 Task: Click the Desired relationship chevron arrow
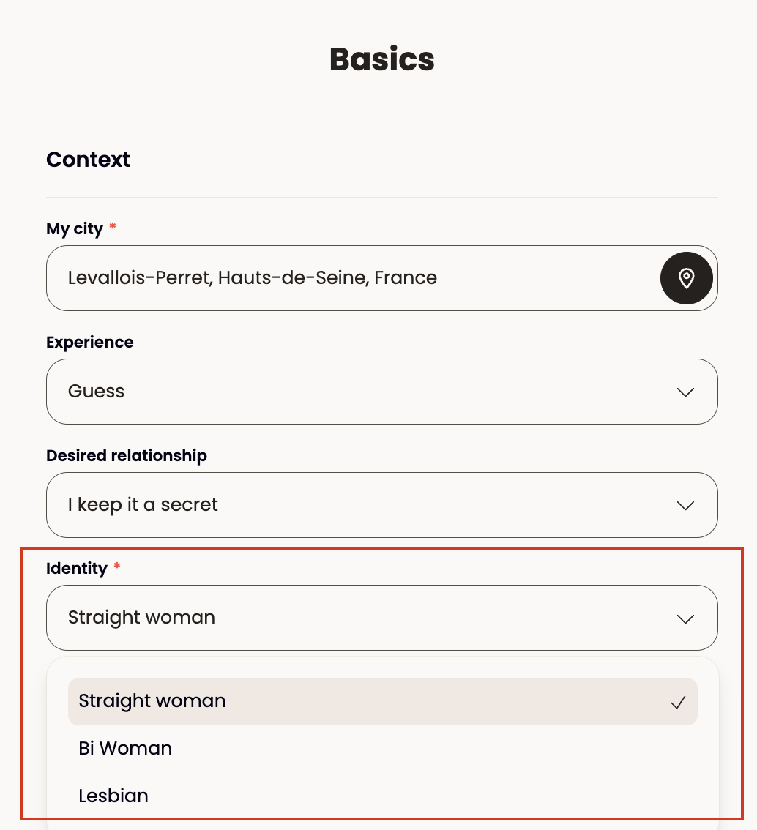(685, 506)
